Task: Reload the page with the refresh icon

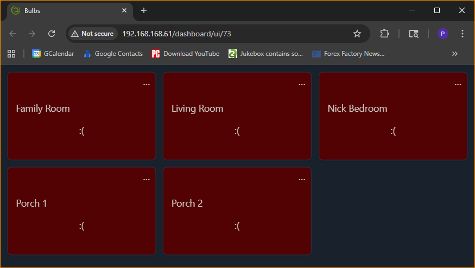Action: tap(52, 34)
